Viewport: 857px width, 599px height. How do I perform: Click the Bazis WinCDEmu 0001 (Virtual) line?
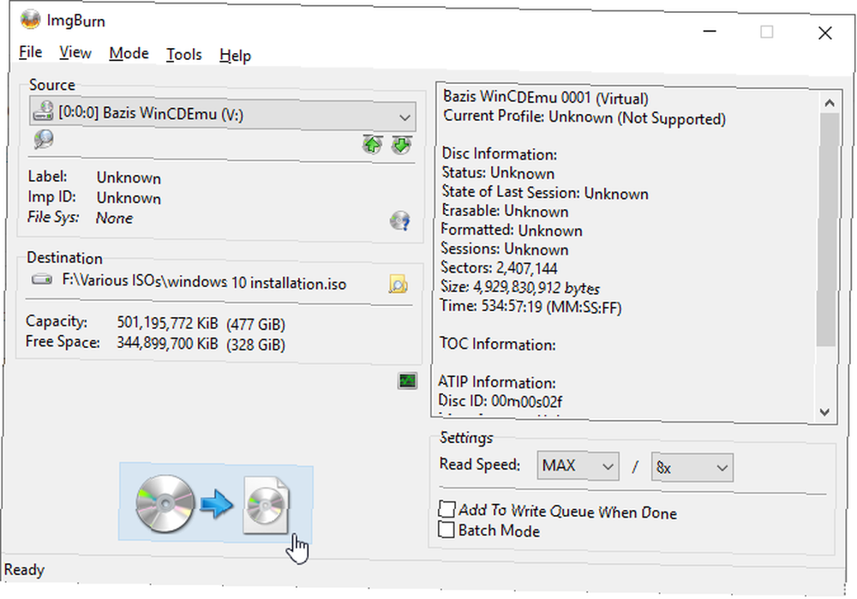(x=545, y=98)
